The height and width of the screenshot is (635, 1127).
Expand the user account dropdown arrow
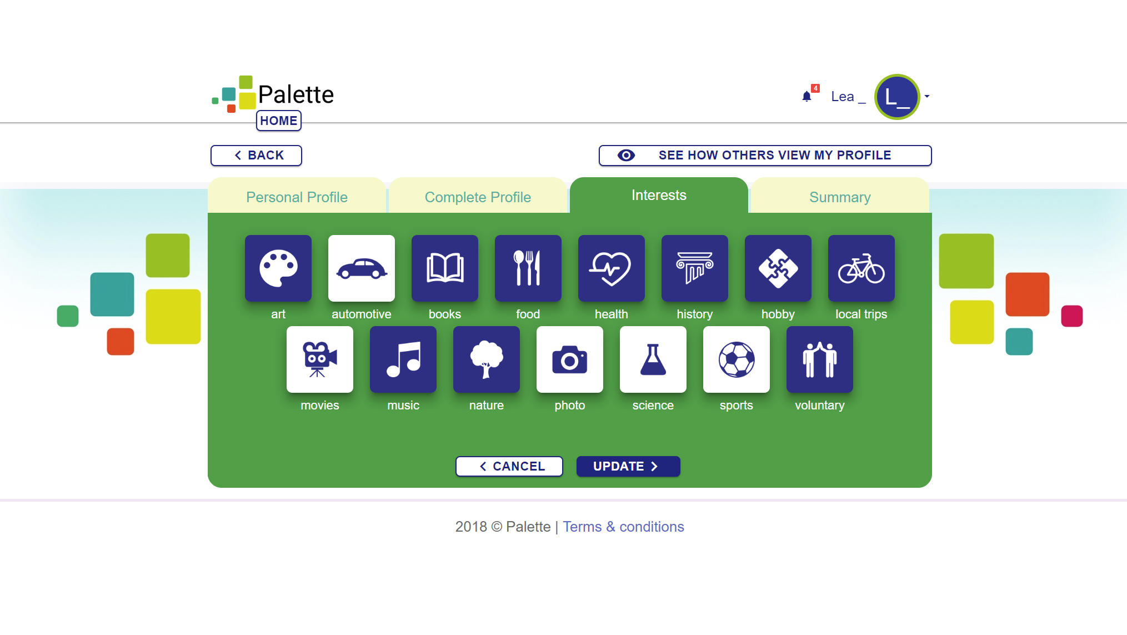pyautogui.click(x=927, y=97)
